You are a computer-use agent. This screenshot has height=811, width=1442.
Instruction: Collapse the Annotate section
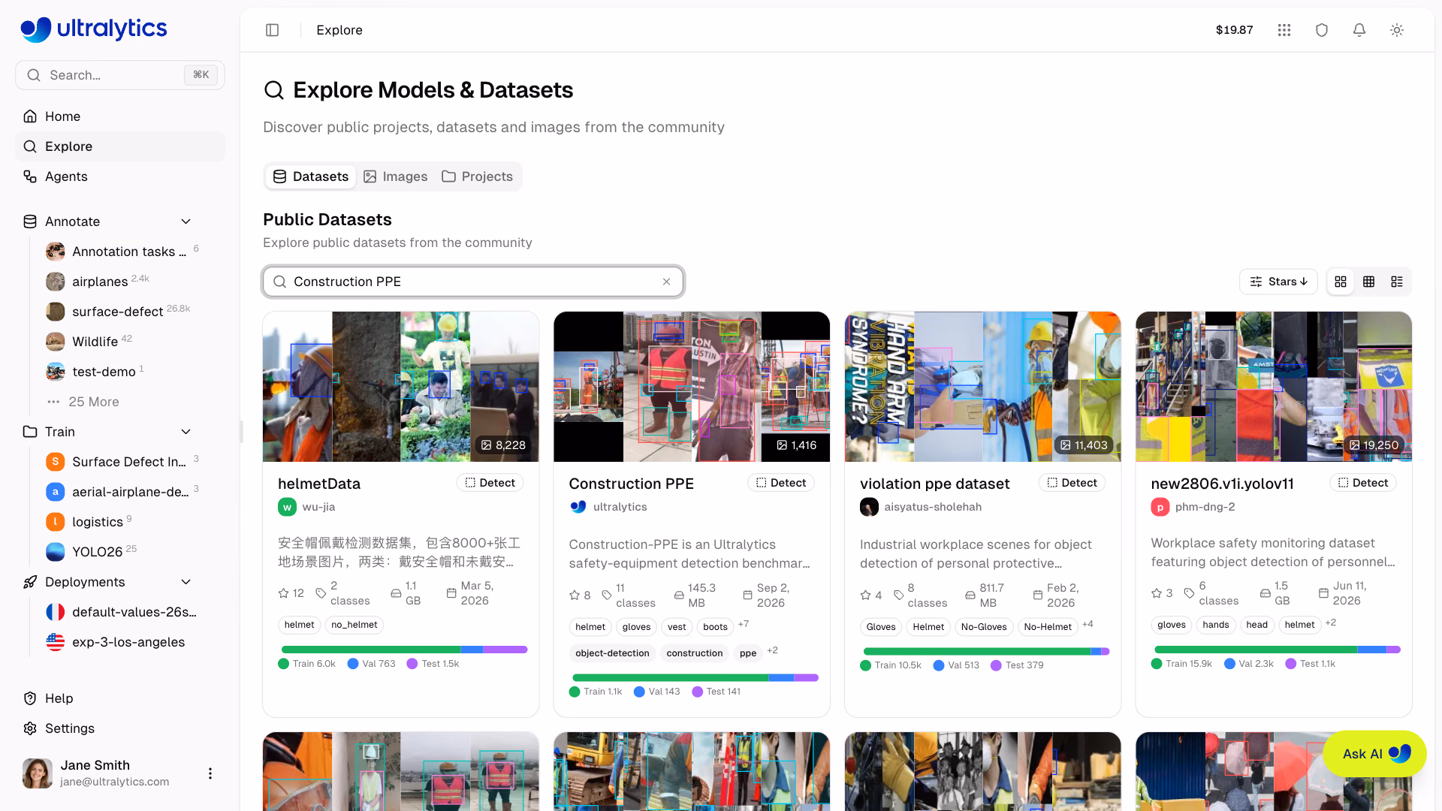186,222
